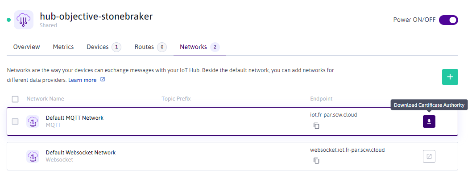Copy the websocket.iot.fr-par.scw.cloud endpoint
The width and height of the screenshot is (476, 186).
coord(316,161)
